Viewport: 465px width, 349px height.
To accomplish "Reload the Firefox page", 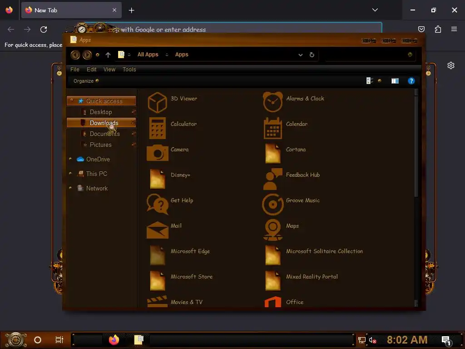I will coord(44,30).
